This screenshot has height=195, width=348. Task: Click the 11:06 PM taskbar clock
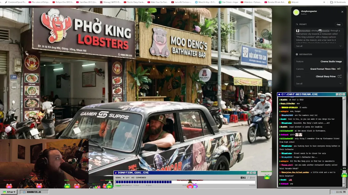coord(341,192)
